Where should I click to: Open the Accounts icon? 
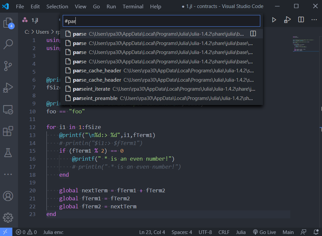pyautogui.click(x=8, y=196)
